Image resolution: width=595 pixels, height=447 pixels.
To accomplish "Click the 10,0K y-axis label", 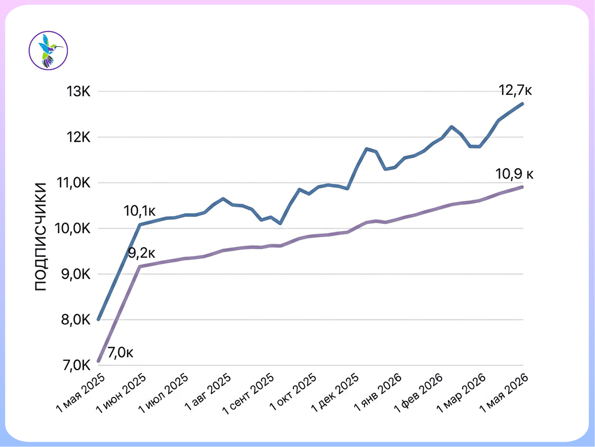I will [x=73, y=228].
